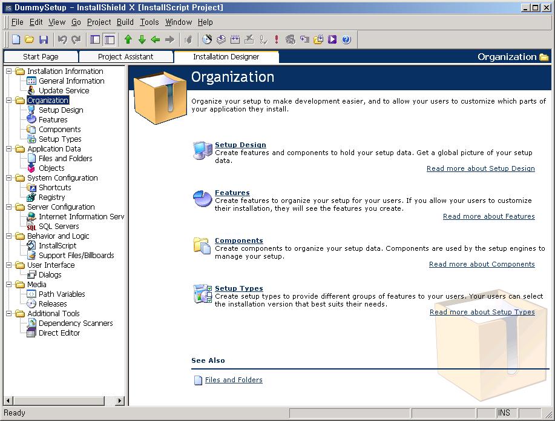This screenshot has height=421, width=555.
Task: Click the red exclamation run icon
Action: point(277,39)
